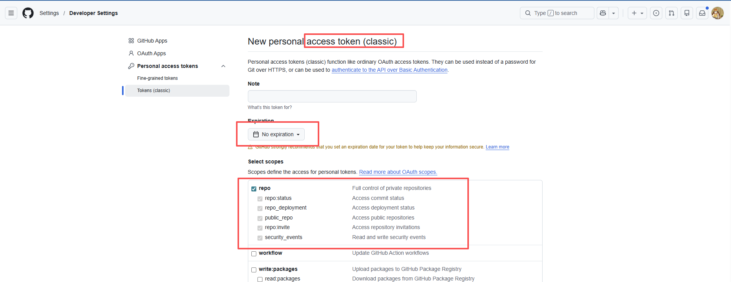Toggle the public_repo checkbox
731x282 pixels.
click(260, 218)
